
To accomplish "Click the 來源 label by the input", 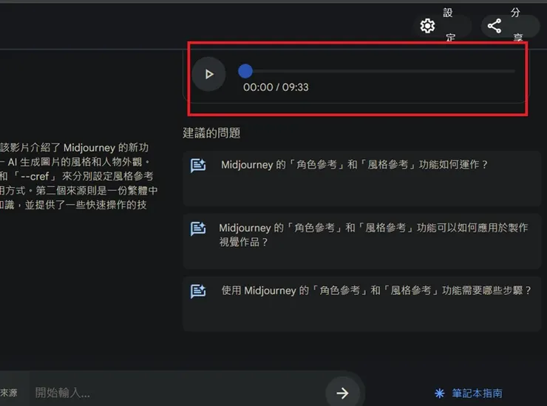I will coord(9,393).
